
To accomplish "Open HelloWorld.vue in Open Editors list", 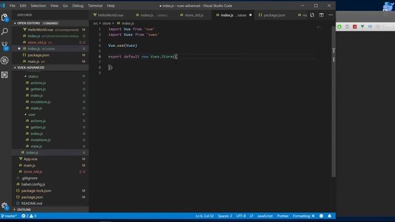I will click(51, 30).
